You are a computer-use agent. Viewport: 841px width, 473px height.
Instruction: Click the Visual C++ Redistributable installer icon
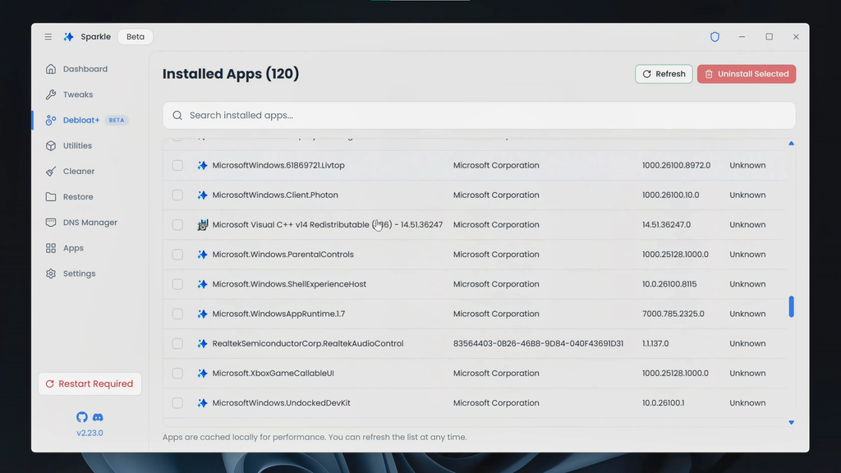click(202, 225)
